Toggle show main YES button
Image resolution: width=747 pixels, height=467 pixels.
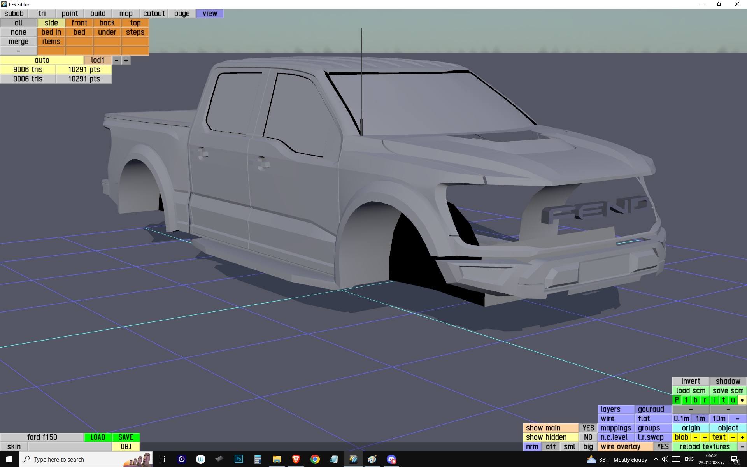[588, 428]
